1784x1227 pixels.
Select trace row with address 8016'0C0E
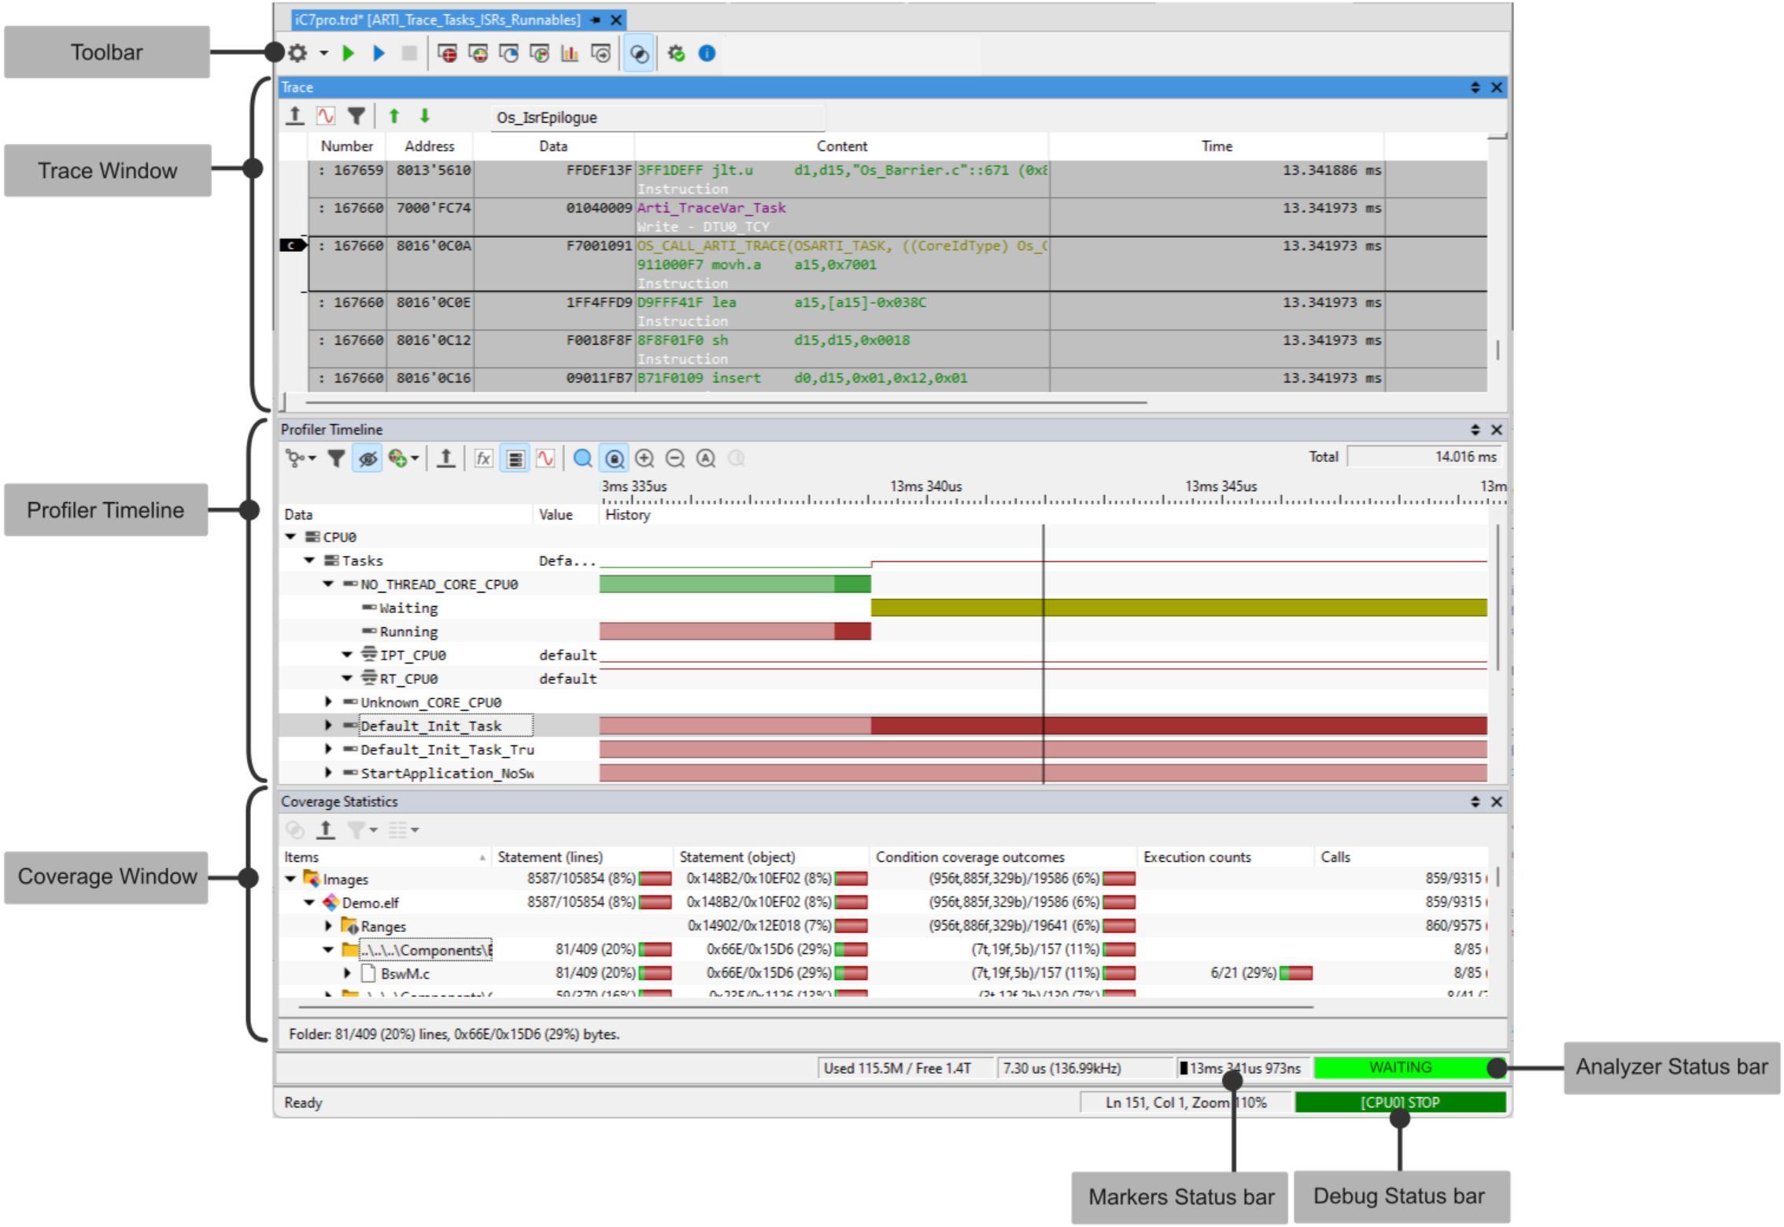click(897, 312)
